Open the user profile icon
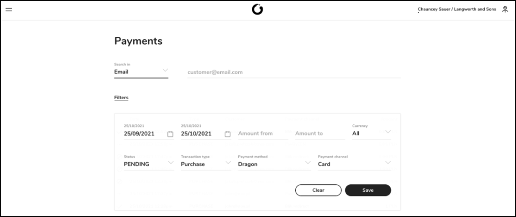The image size is (516, 217). click(x=505, y=10)
